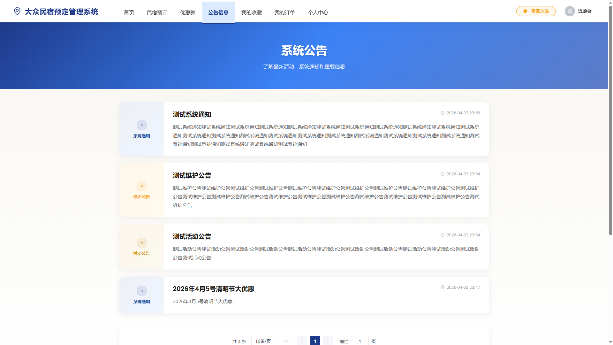Screen dimensions: 613x345
Task: Click the gear icon on 测试维护公告 card
Action: click(142, 186)
